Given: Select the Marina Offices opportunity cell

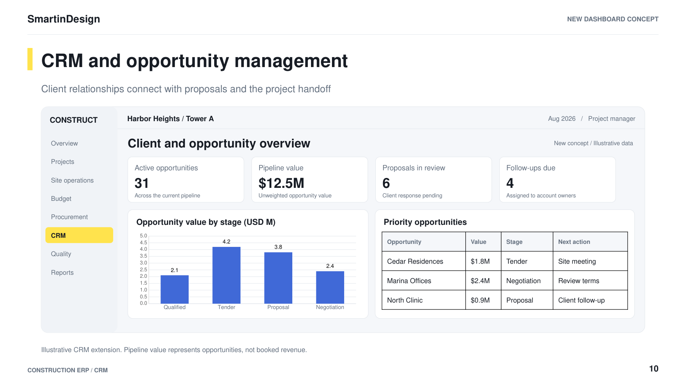Looking at the screenshot, I should [424, 280].
